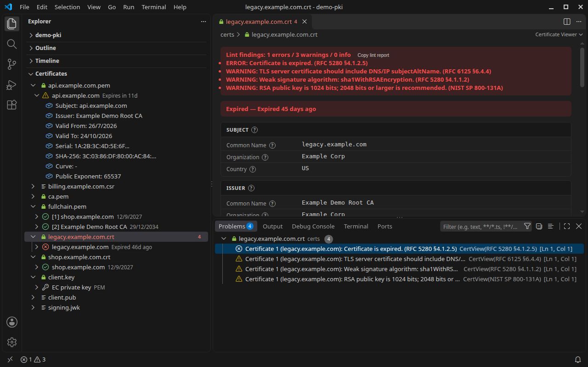
Task: Click errors and warnings status bar indicator
Action: [33, 360]
